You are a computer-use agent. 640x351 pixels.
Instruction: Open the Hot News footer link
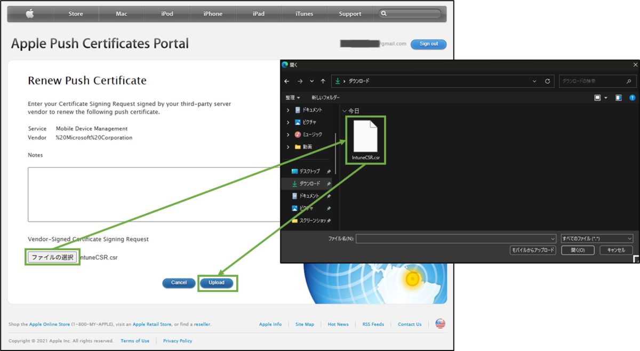(338, 324)
